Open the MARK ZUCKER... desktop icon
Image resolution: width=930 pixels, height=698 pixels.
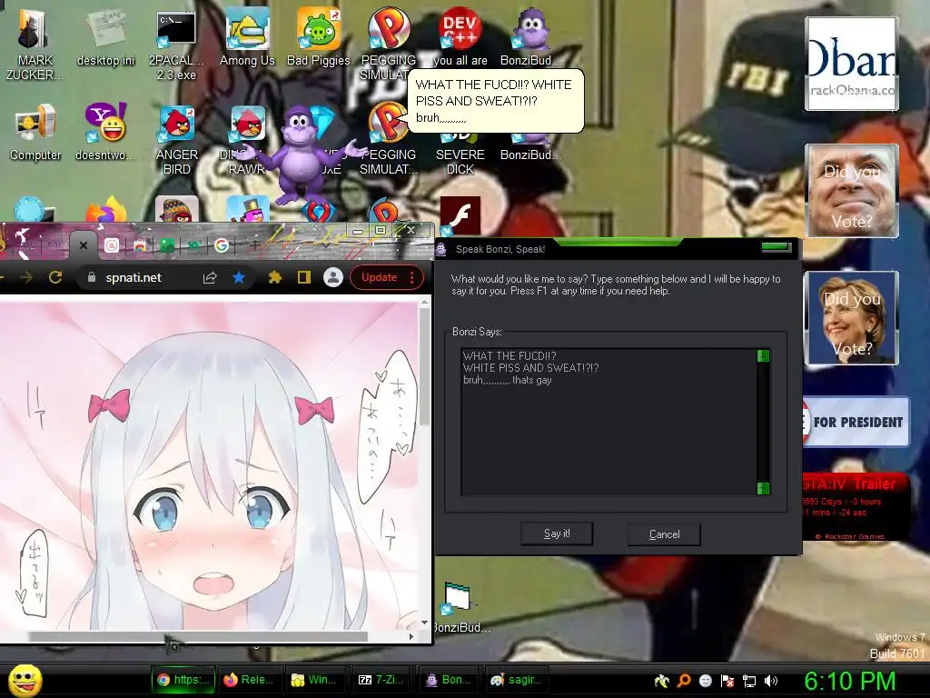click(x=35, y=45)
